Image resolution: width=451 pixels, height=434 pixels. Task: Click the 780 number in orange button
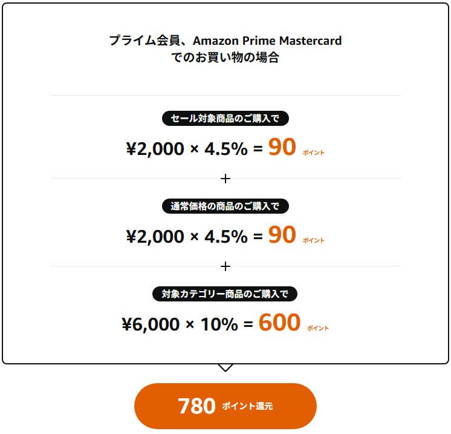196,406
